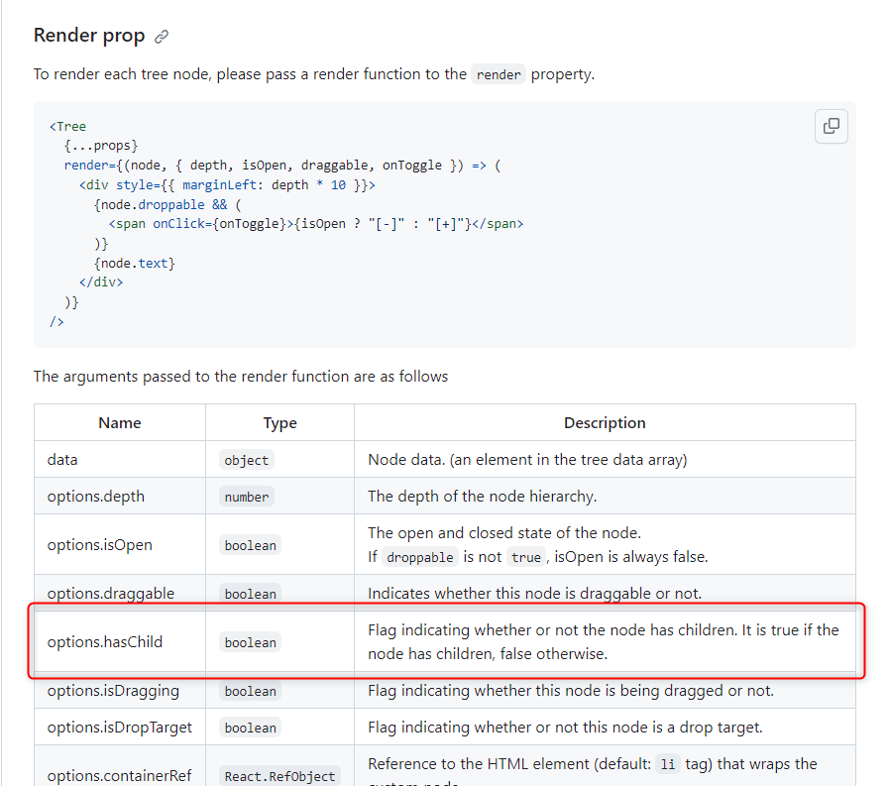Click the "marginLeft: depth * 10" code line

pos(227,185)
